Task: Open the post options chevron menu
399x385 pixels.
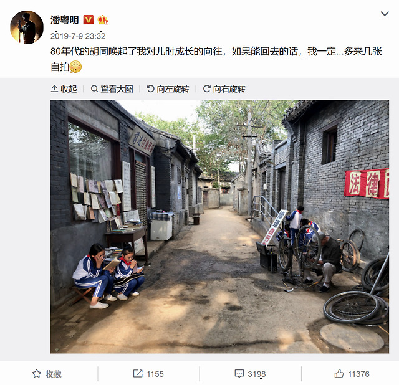Action: coord(385,14)
